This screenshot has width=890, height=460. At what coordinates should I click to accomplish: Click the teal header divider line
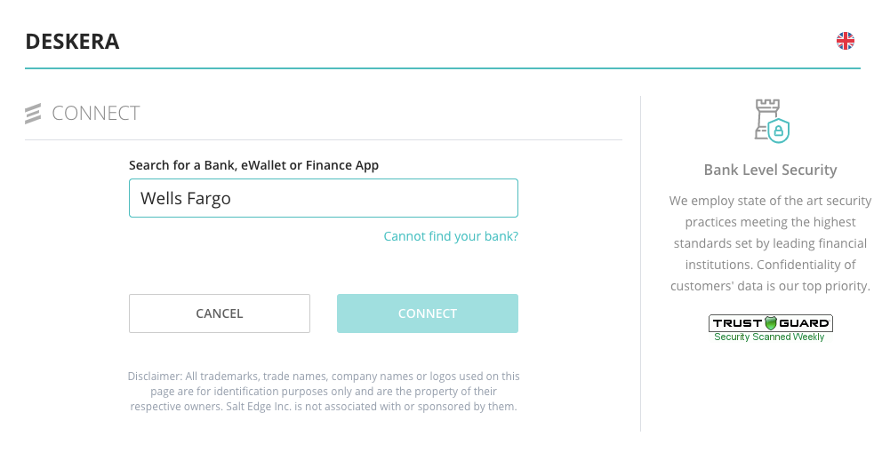(x=443, y=68)
